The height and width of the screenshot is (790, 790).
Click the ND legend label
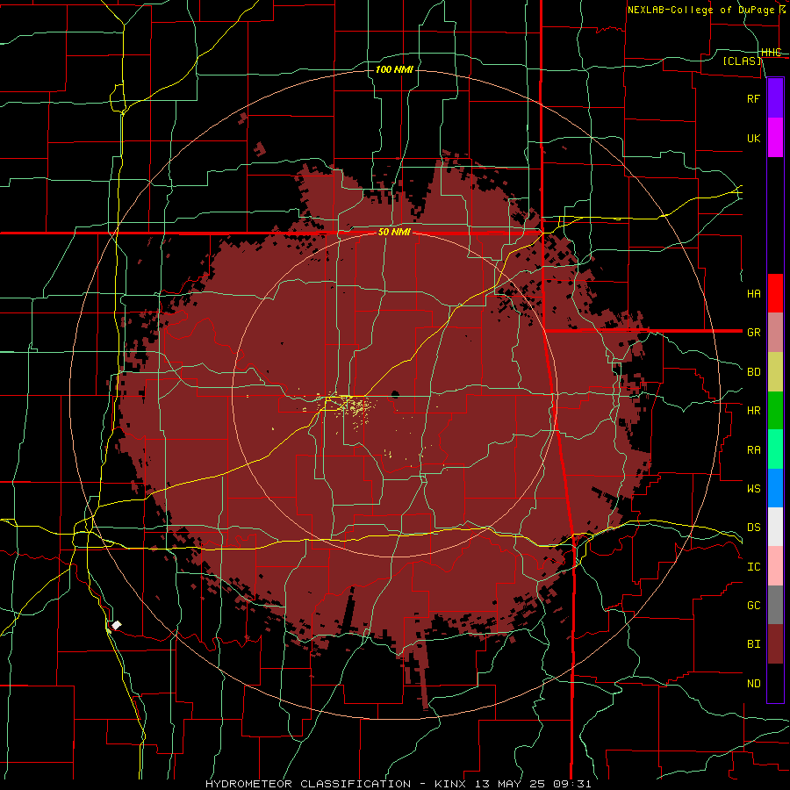coord(753,684)
